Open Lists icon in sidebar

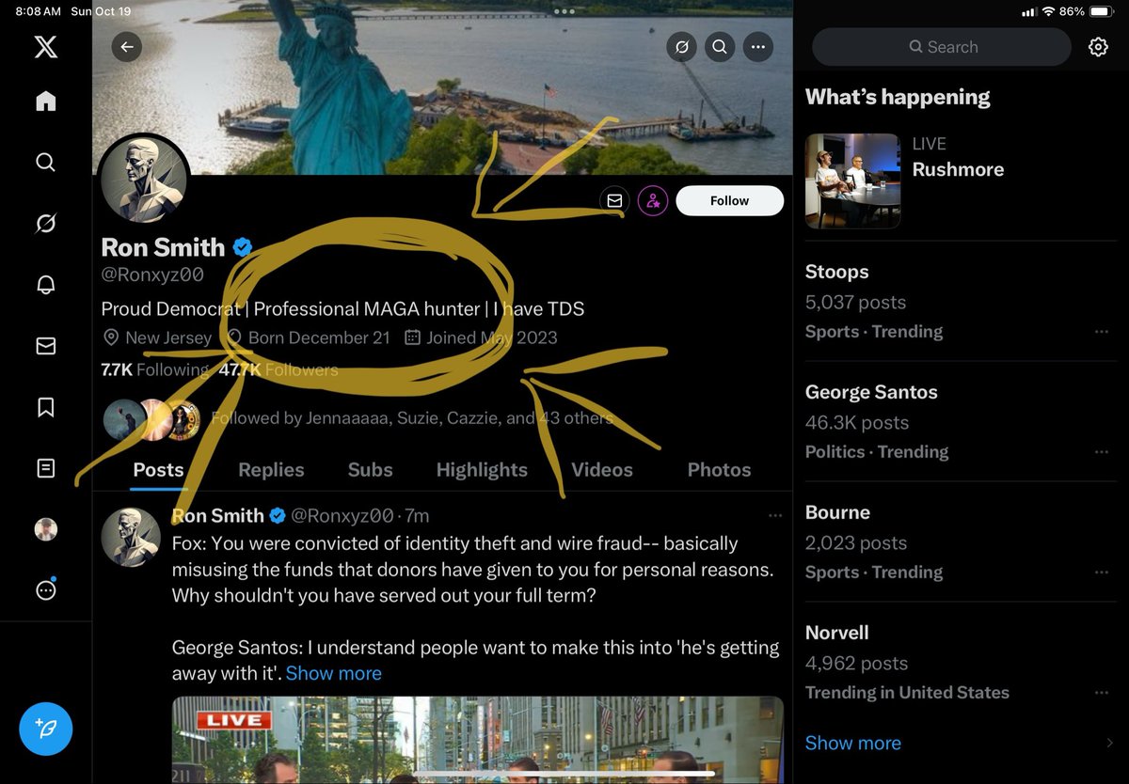click(45, 467)
